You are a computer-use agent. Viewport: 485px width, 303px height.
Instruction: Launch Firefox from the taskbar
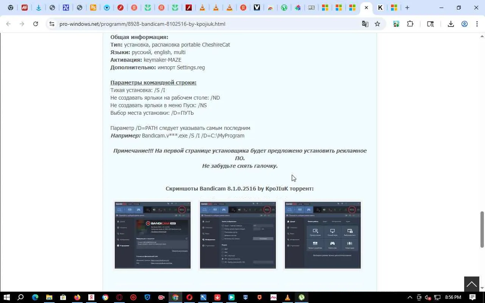77,297
